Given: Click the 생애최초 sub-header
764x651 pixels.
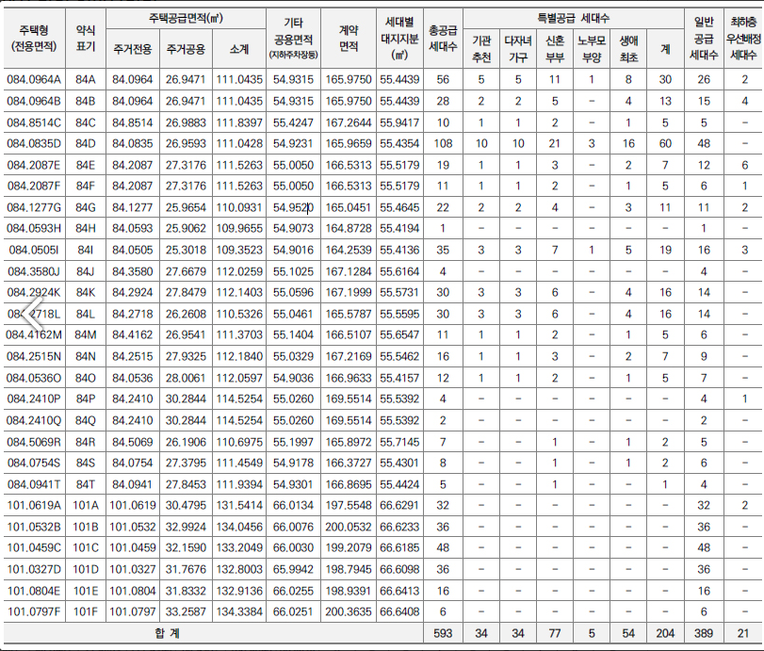Looking at the screenshot, I should pos(628,49).
